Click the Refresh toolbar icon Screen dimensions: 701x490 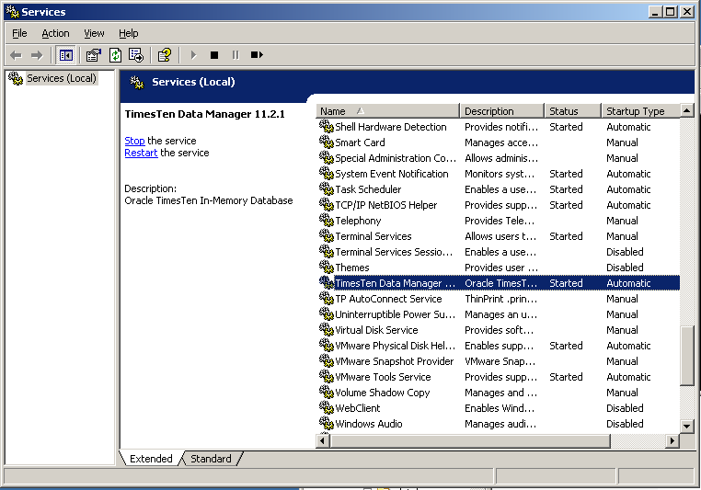(115, 55)
